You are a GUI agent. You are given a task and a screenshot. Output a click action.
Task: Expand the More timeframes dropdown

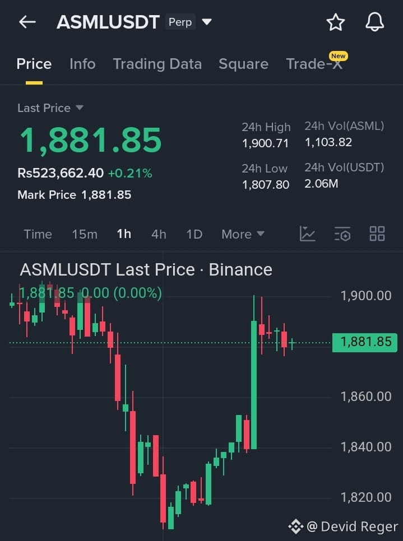click(x=243, y=234)
